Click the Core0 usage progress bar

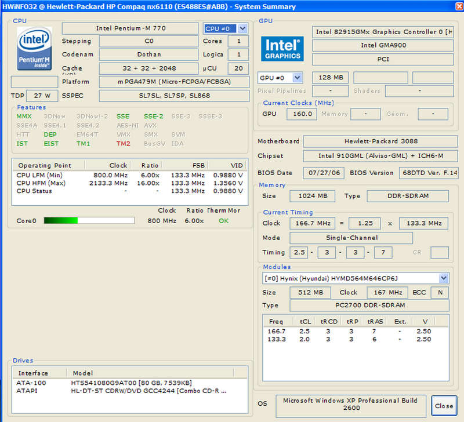[89, 220]
